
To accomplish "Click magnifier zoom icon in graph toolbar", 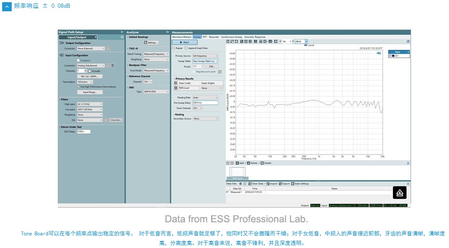I will click(242, 42).
